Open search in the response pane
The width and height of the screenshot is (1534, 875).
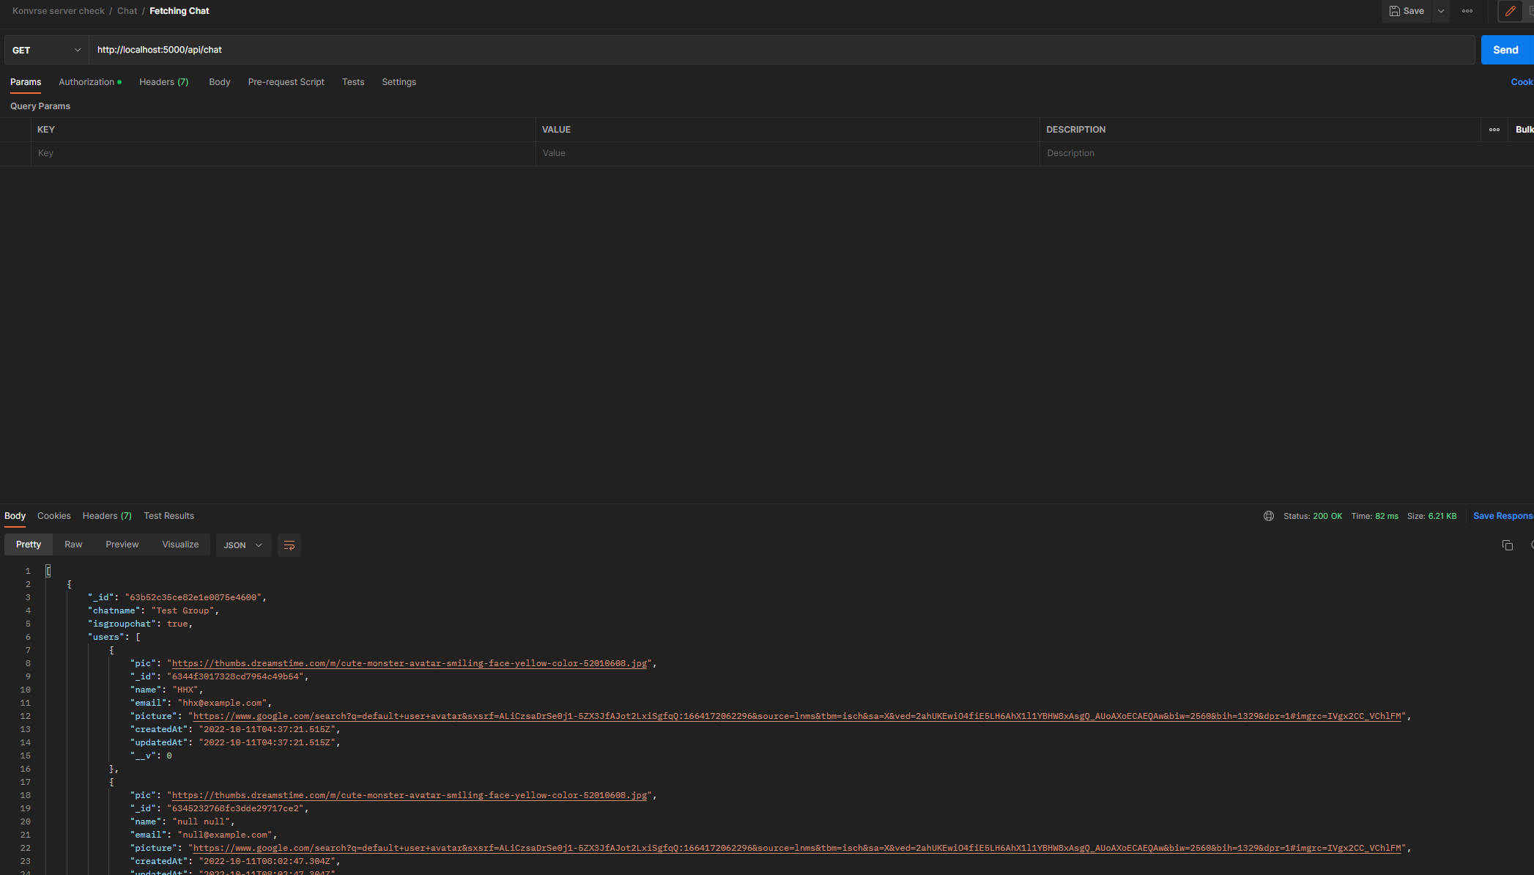(1531, 544)
